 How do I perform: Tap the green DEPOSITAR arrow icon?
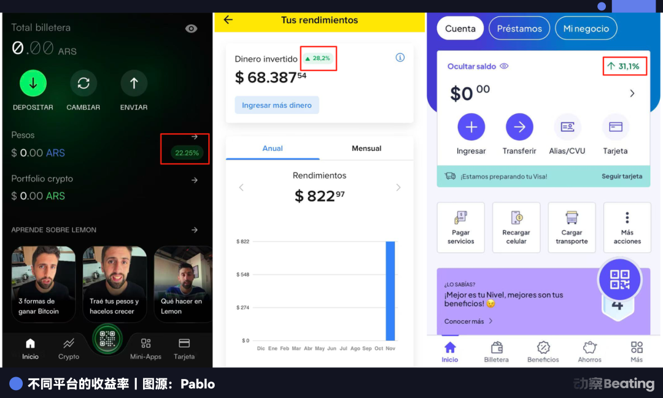[x=33, y=83]
